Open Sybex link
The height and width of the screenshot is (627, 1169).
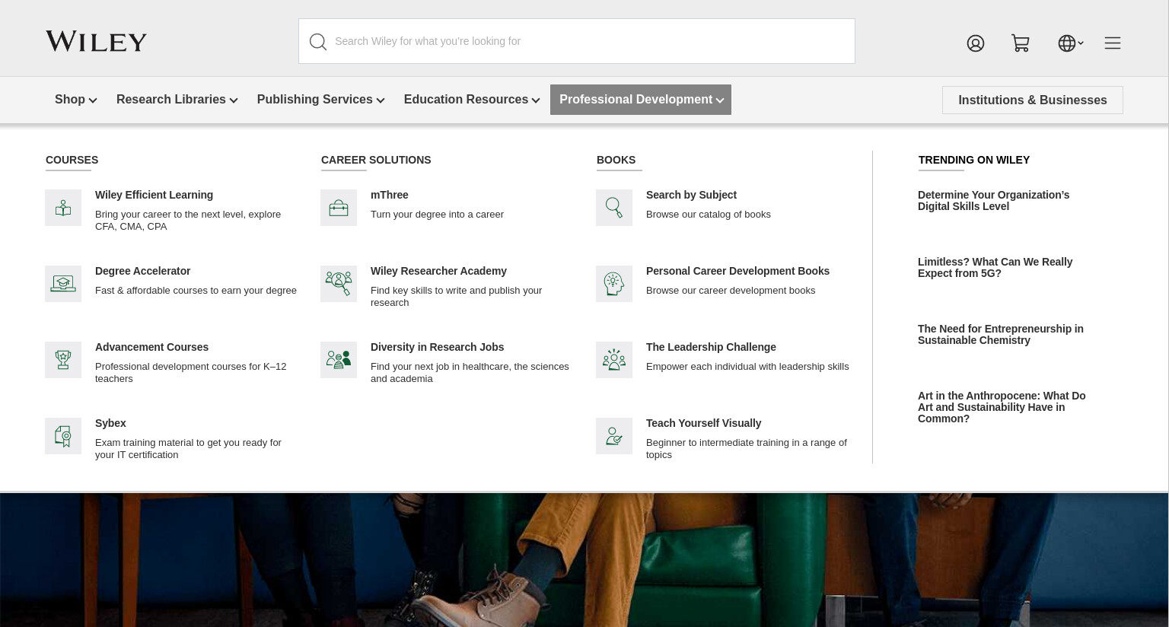coord(110,424)
